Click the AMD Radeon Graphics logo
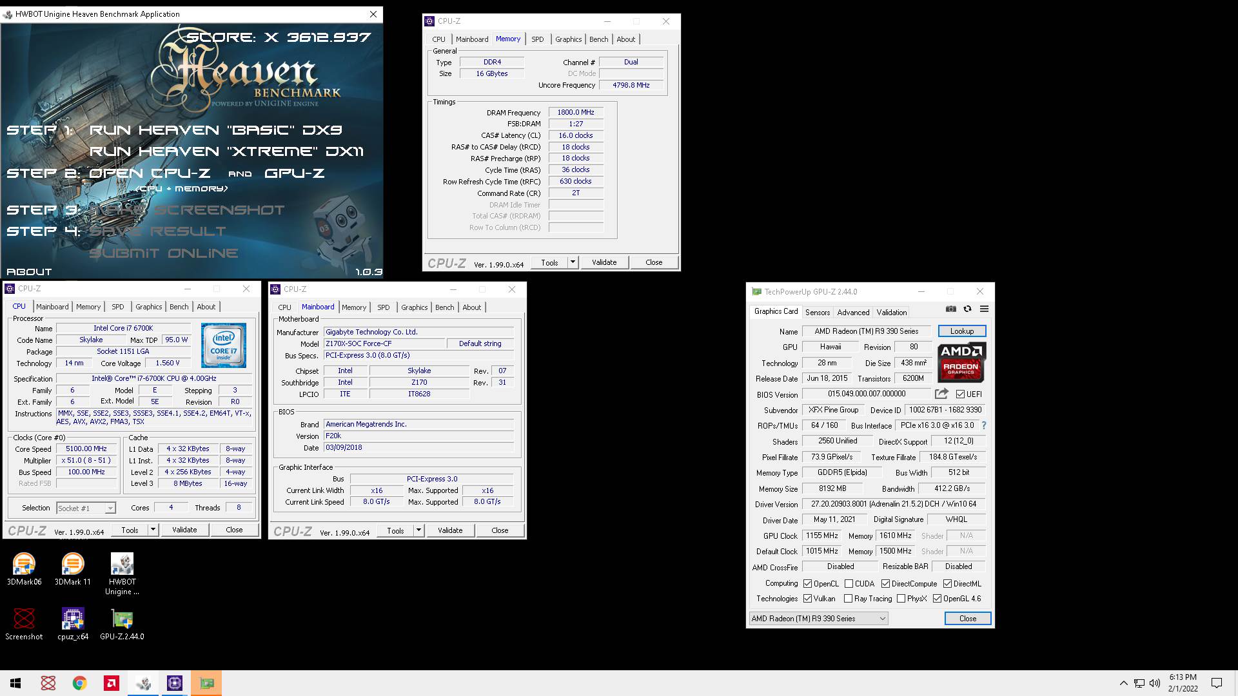The width and height of the screenshot is (1238, 696). coord(961,362)
